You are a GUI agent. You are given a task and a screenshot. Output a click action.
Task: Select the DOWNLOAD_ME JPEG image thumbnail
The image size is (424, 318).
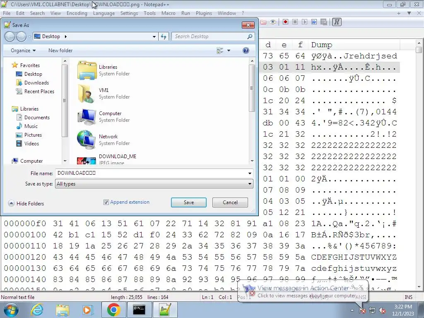pos(87,161)
